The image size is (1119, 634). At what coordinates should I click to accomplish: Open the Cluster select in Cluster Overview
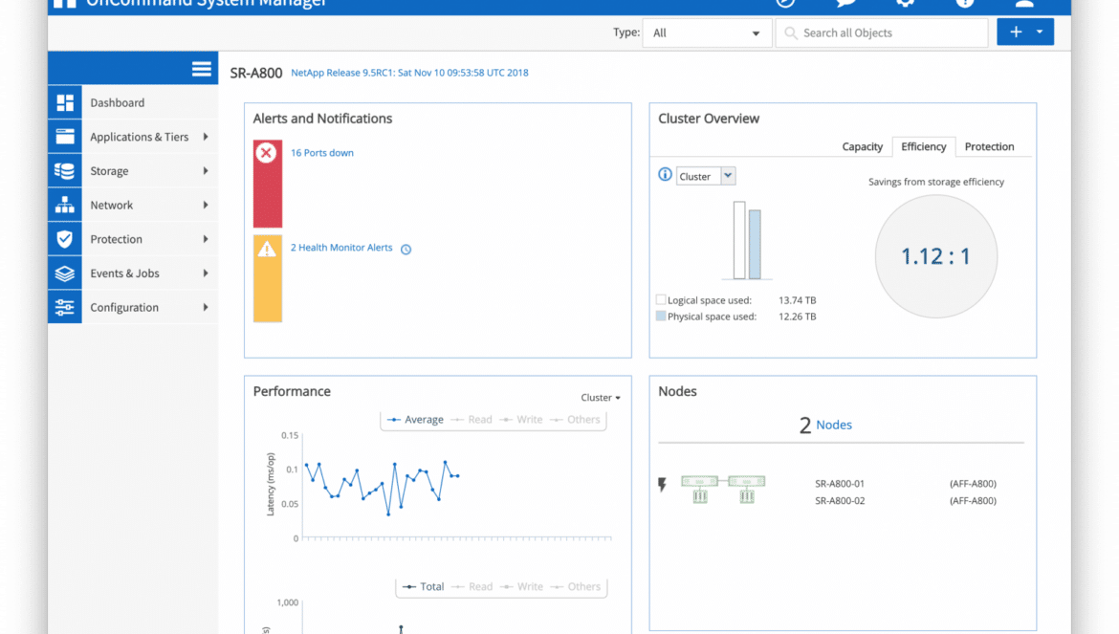(706, 176)
